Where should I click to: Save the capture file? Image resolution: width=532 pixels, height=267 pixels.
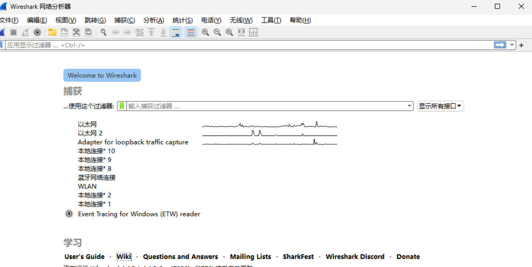tap(64, 32)
